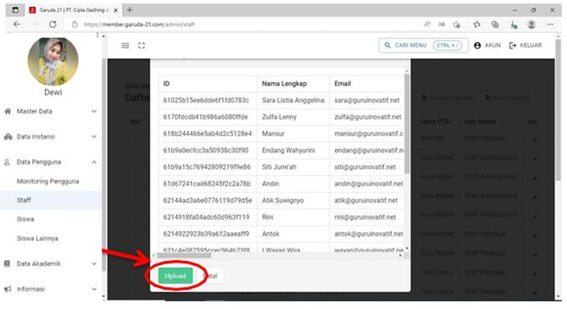Viewport: 567px width, 309px height.
Task: Click email andin@guruinovatif.net
Action: [369, 183]
